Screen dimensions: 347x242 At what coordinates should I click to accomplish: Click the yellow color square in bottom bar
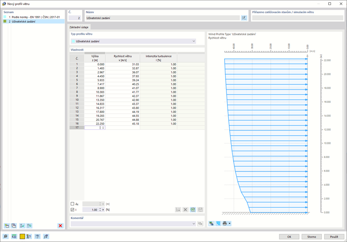22,237
